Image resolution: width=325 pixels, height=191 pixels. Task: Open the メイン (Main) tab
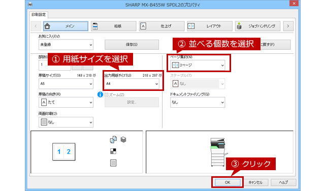coord(66,26)
